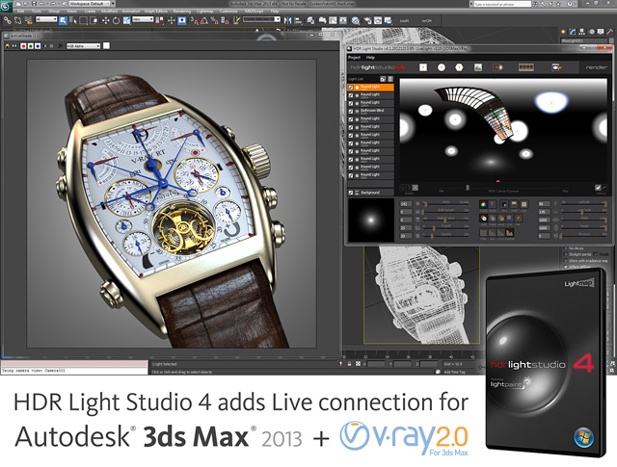
Task: Click the undo history button below canvas
Action: click(x=600, y=189)
